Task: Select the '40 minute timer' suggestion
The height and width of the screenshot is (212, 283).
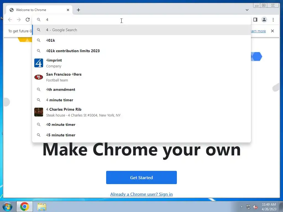Action: [x=141, y=124]
